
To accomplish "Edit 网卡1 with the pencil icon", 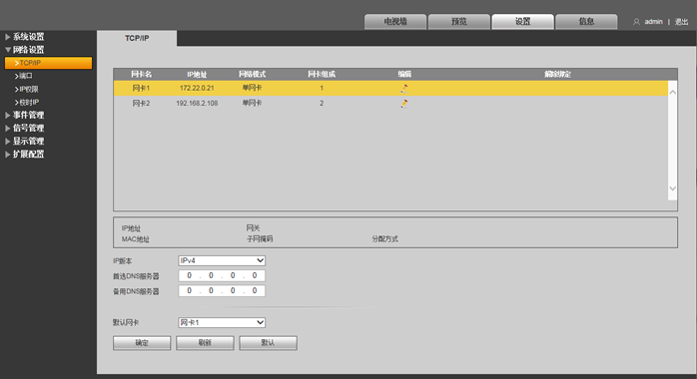I will 404,89.
